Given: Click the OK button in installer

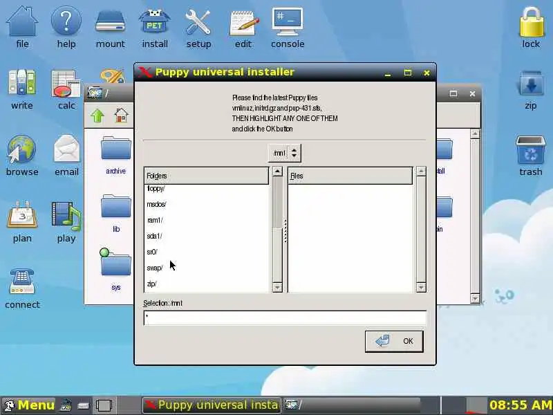Looking at the screenshot, I should 394,341.
